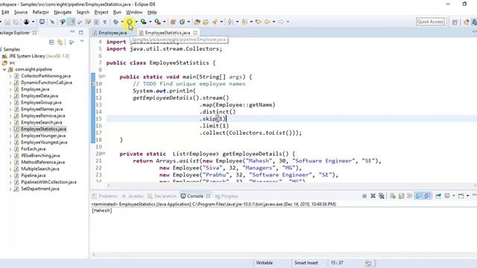Screen dimensions: 477x268
Task: Click the Previous Annotation icon
Action: point(244,22)
